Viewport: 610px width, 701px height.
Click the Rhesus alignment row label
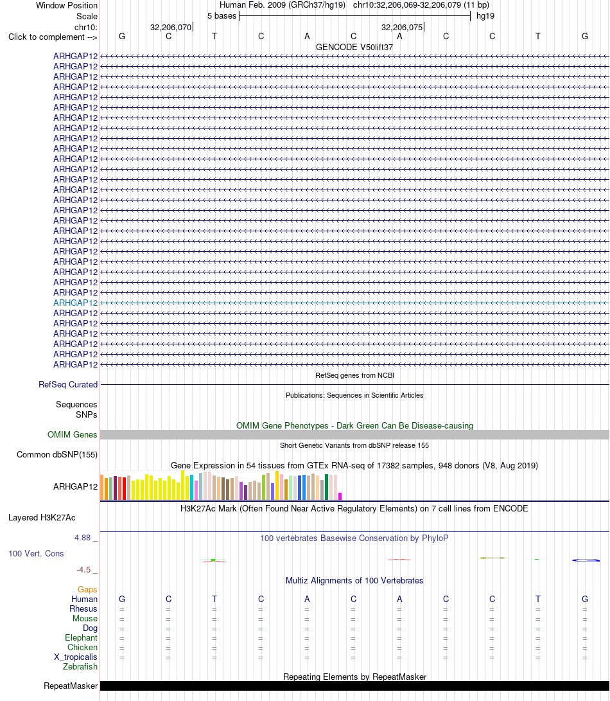pyautogui.click(x=83, y=609)
